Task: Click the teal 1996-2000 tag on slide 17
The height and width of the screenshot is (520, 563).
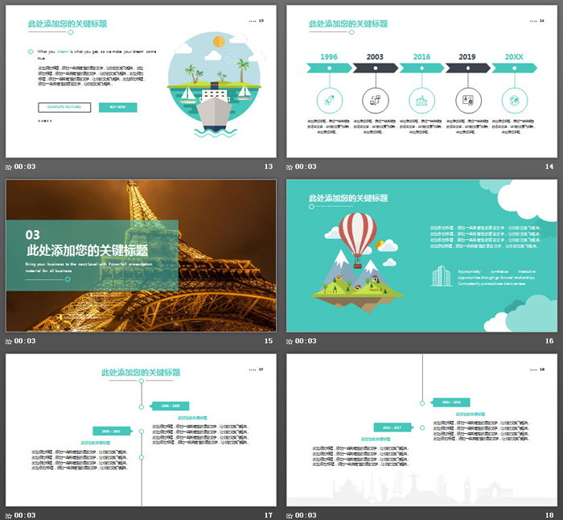Action: point(171,407)
